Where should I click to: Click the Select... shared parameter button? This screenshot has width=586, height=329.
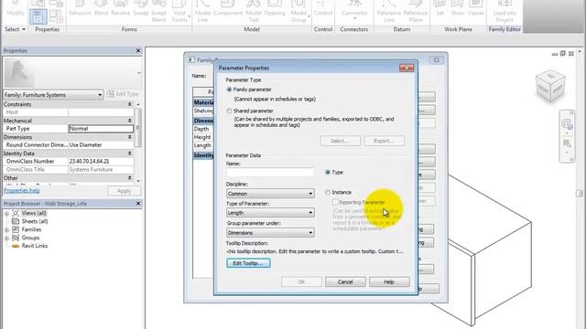340,141
